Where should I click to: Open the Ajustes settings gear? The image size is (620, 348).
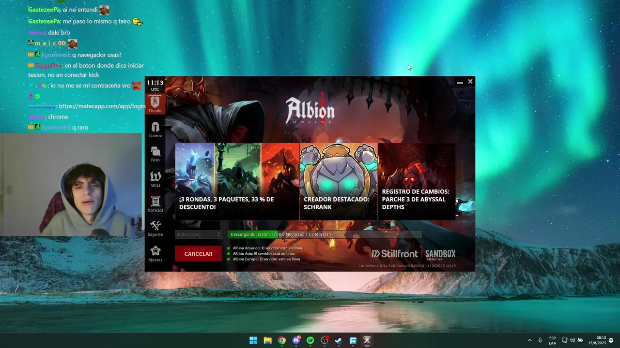[x=155, y=254]
